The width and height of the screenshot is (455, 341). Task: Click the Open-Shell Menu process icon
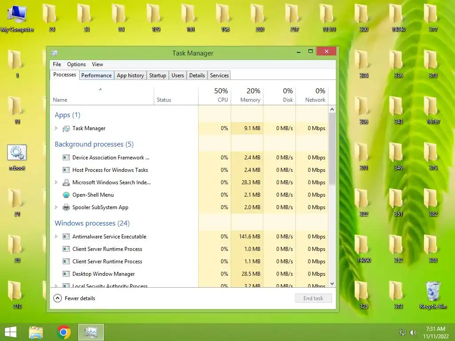coord(66,195)
